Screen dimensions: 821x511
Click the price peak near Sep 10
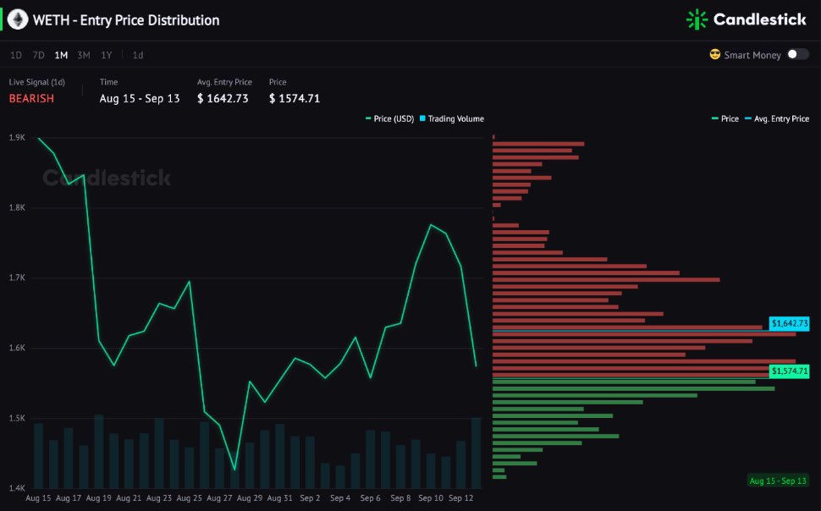[431, 224]
